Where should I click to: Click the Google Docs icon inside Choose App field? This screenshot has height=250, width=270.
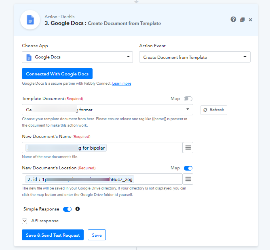pyautogui.click(x=29, y=57)
